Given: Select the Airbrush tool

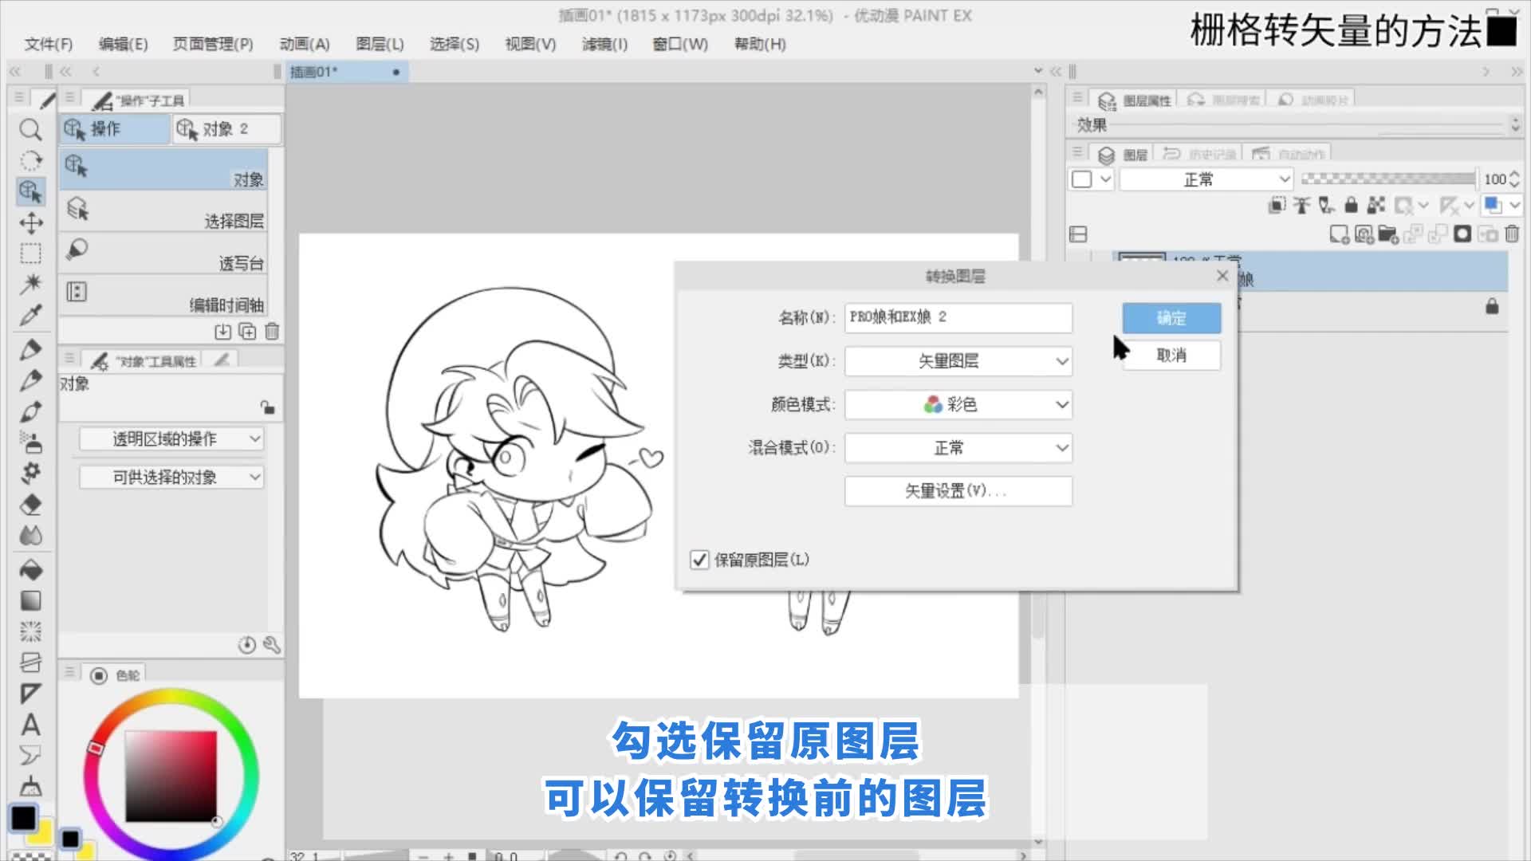Looking at the screenshot, I should [30, 442].
